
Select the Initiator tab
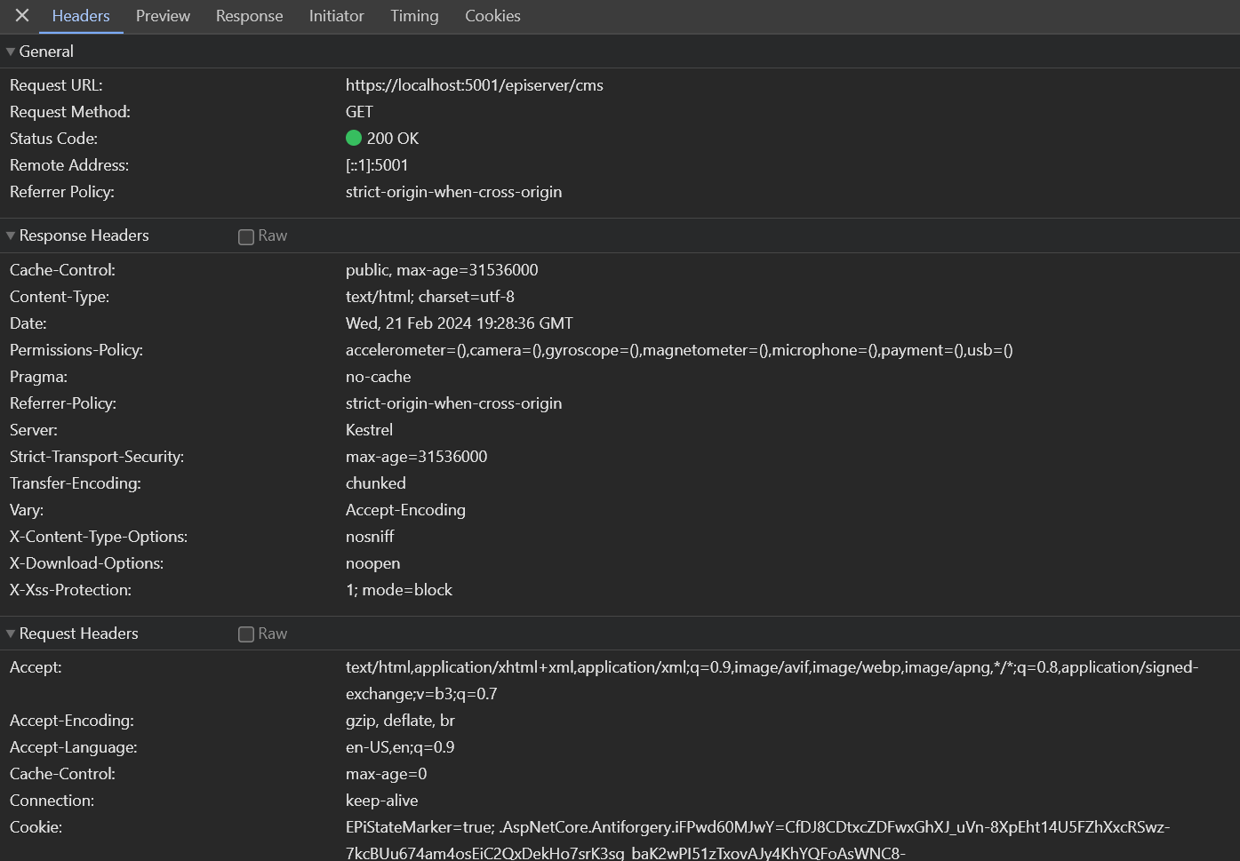tap(336, 16)
